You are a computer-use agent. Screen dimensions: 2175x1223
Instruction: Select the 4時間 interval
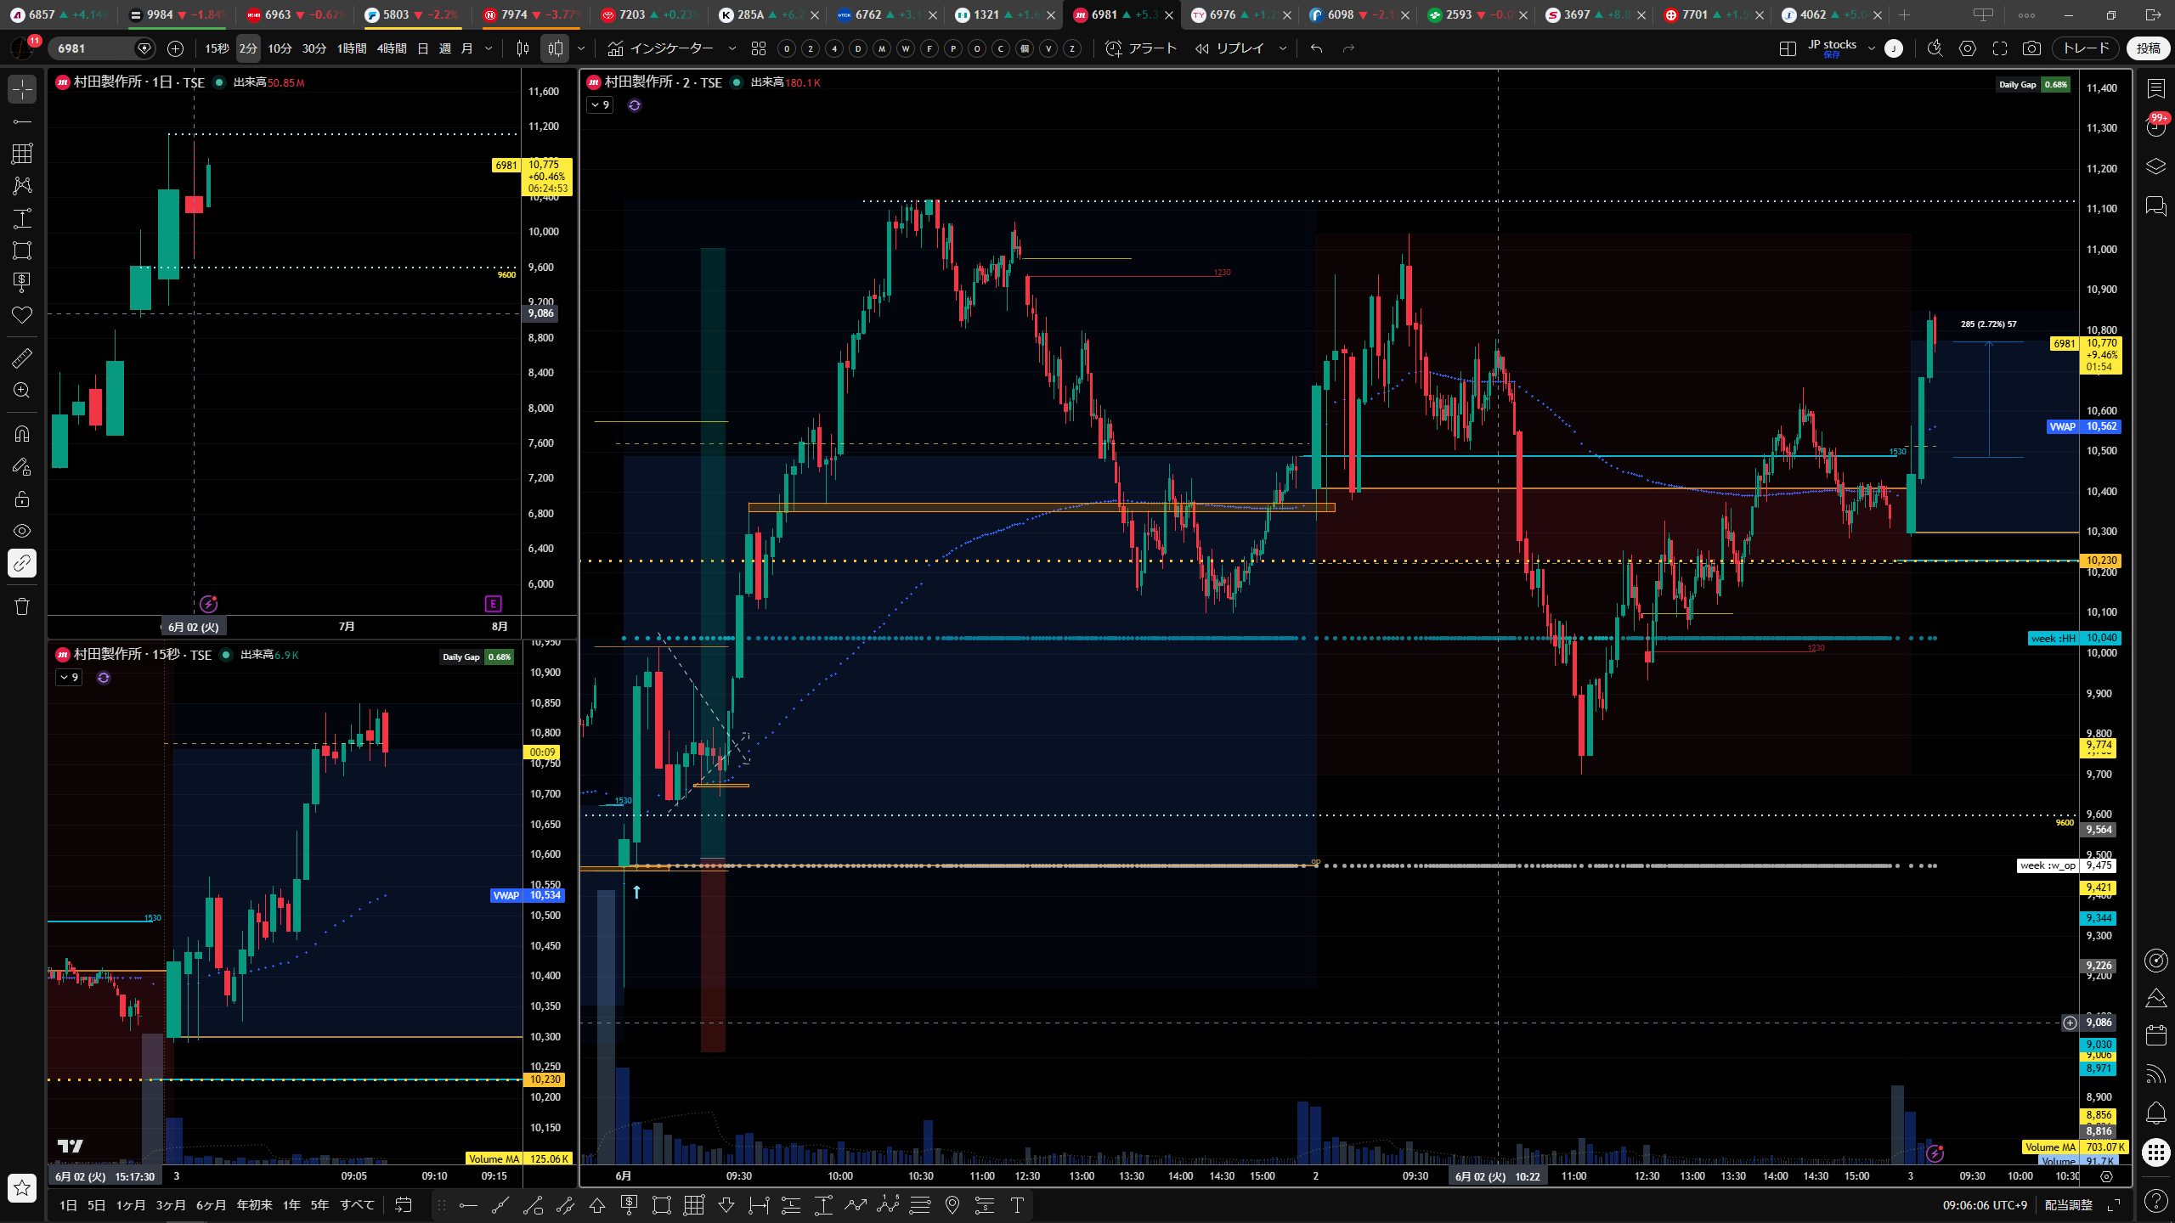coord(392,48)
